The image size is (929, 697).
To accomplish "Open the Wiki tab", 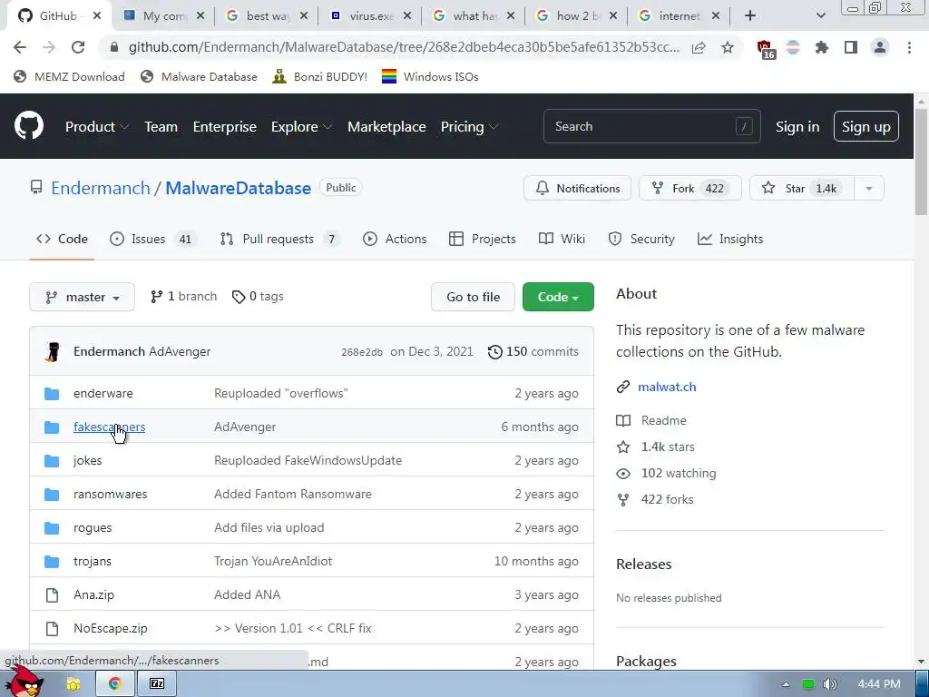I will (562, 239).
